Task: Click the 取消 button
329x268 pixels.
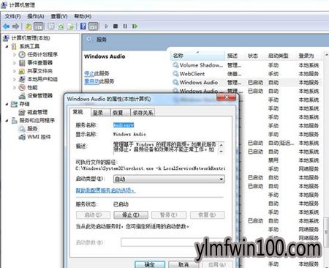Action: (x=184, y=264)
